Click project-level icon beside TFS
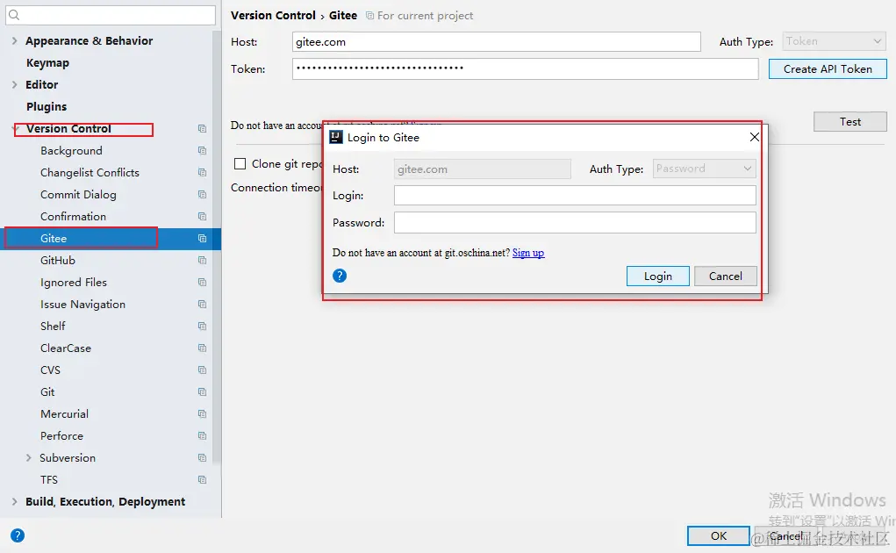 202,479
